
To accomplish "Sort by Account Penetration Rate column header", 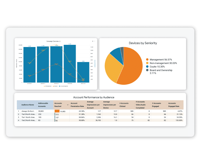I will click(x=78, y=105).
